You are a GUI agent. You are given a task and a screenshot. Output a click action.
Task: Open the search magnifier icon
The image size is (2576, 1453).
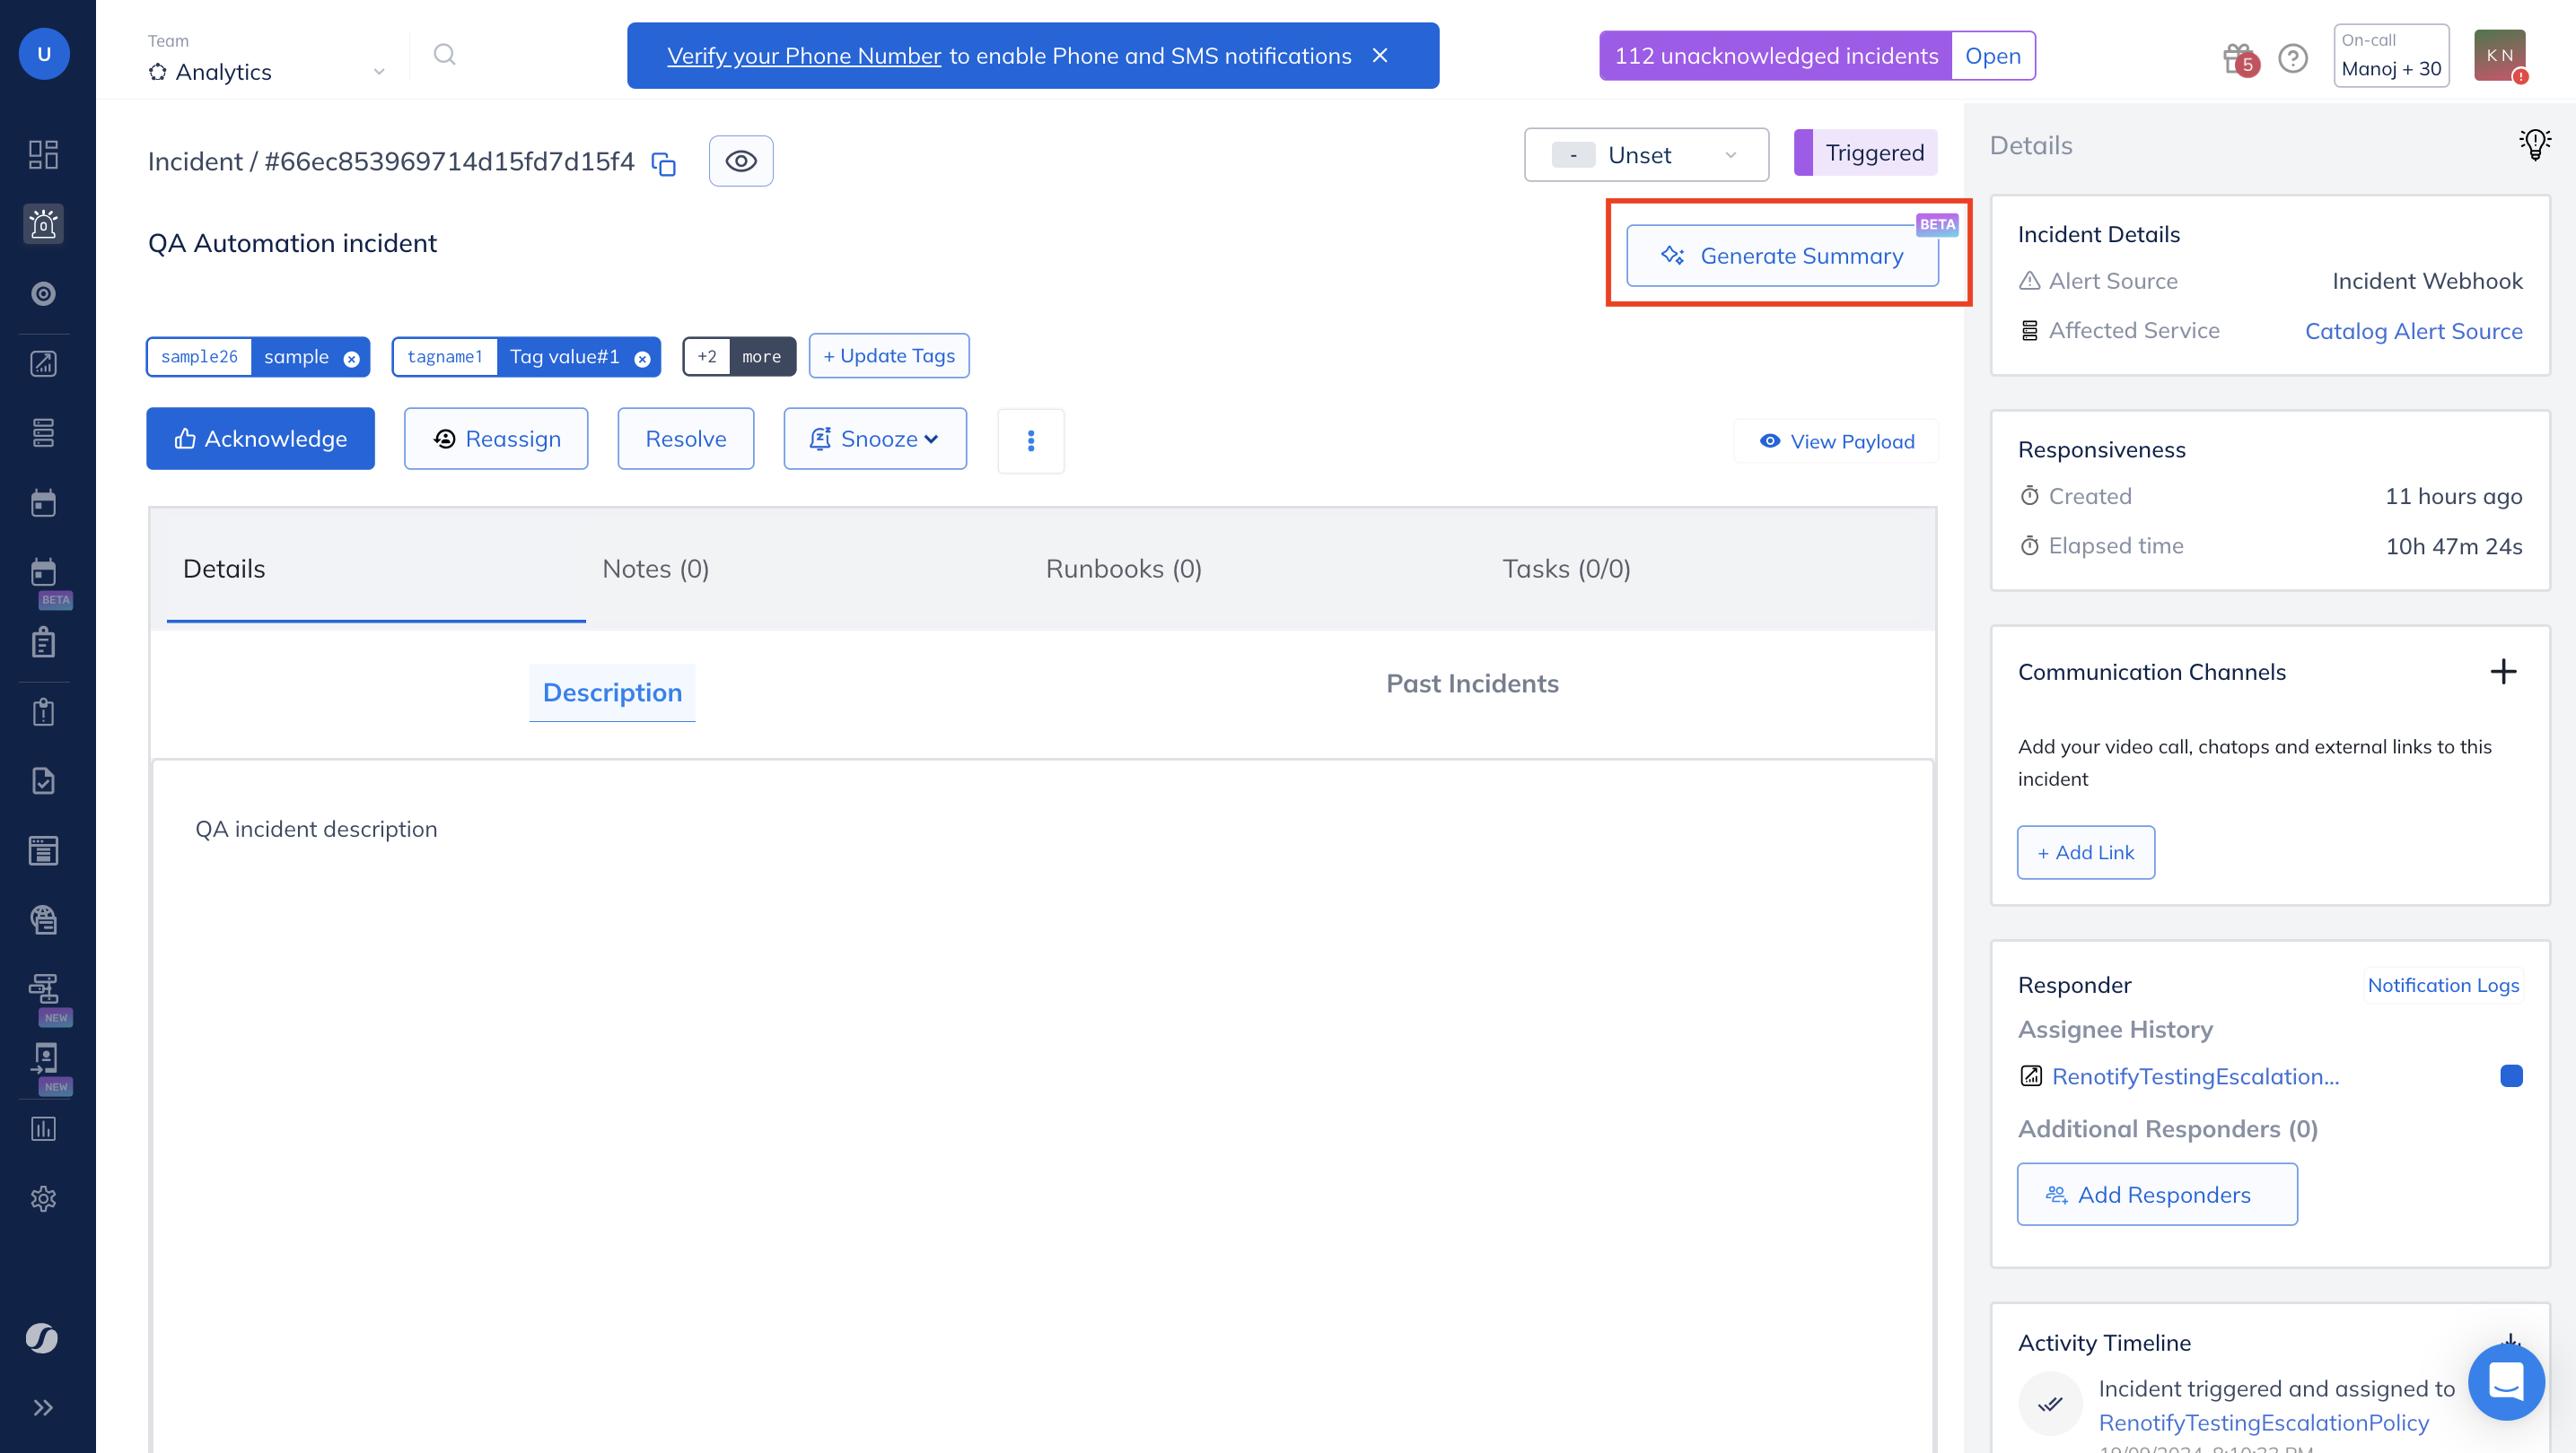444,55
